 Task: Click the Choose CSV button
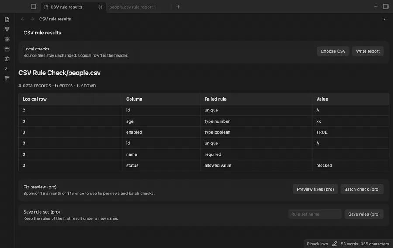tap(333, 51)
